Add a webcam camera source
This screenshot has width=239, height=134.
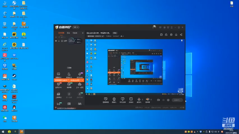coord(114,100)
